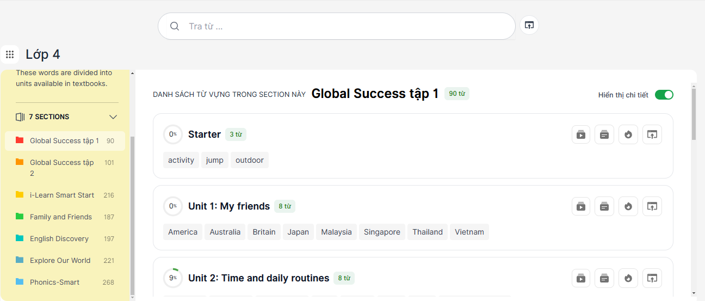Image resolution: width=705 pixels, height=301 pixels.
Task: Click the play stack icon for Starter
Action: pyautogui.click(x=581, y=134)
